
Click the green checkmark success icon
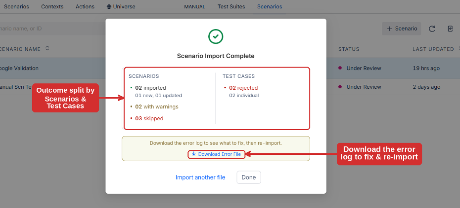(216, 36)
